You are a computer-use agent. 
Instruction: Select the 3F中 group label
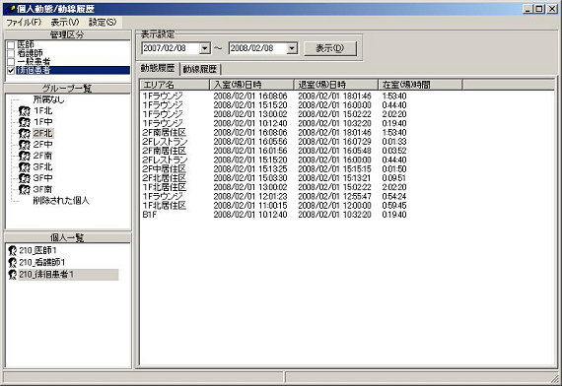coord(42,178)
